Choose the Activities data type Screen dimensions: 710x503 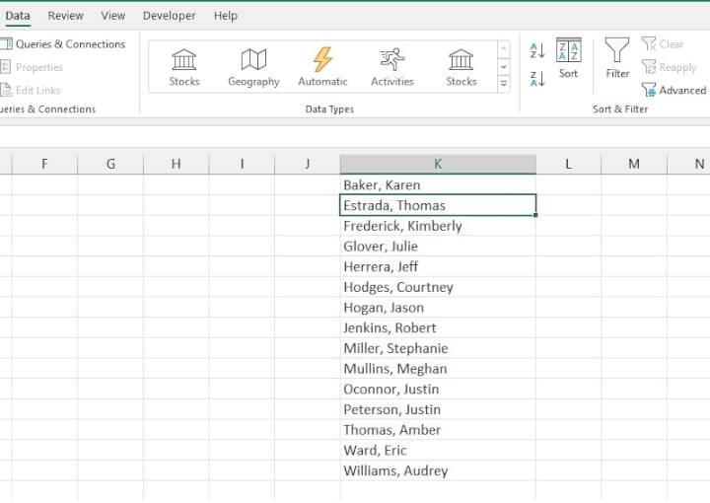pyautogui.click(x=391, y=66)
